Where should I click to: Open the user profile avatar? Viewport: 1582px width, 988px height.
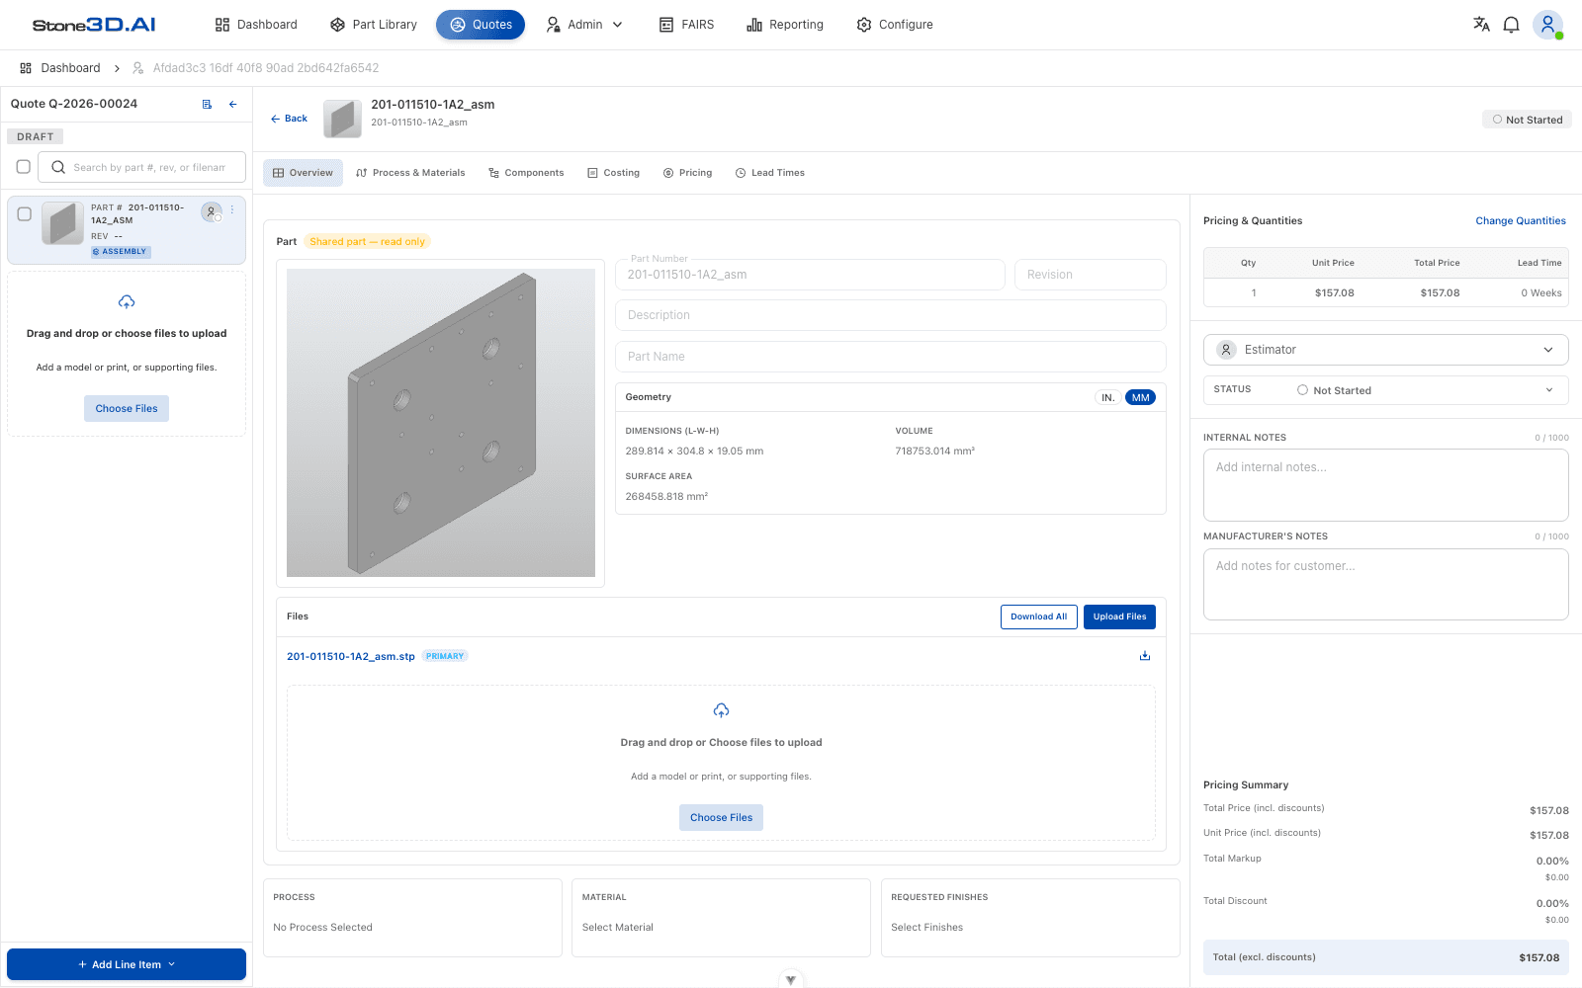1547,25
